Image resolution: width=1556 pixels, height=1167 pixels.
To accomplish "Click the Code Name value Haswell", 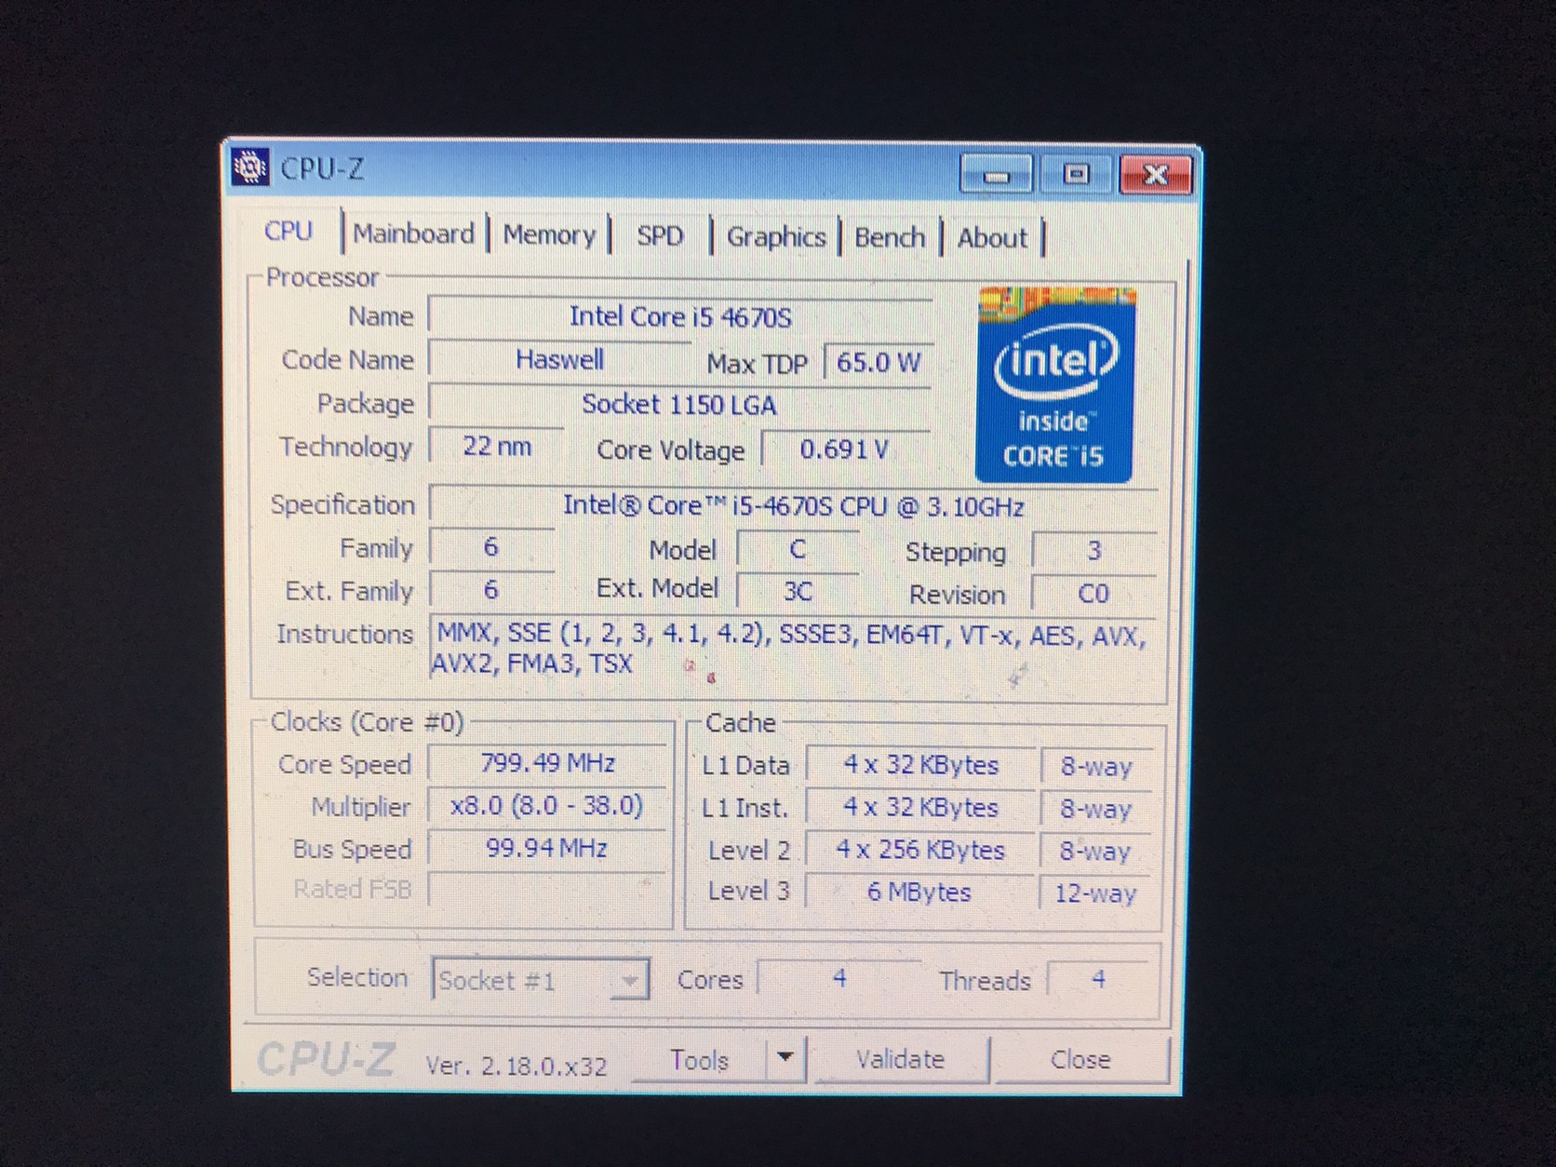I will pos(560,359).
